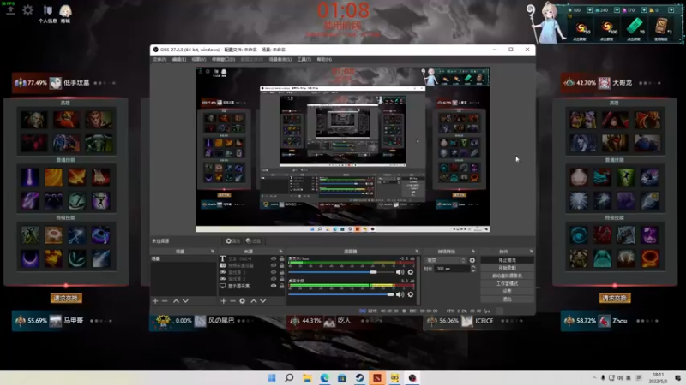The image size is (686, 385).
Task: Open the Dota 2 icon in the taskbar
Action: [x=377, y=378]
